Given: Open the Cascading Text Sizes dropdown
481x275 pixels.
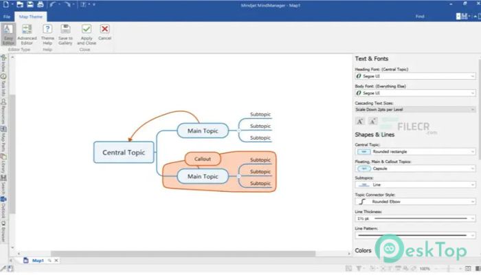Looking at the screenshot, I should point(415,109).
